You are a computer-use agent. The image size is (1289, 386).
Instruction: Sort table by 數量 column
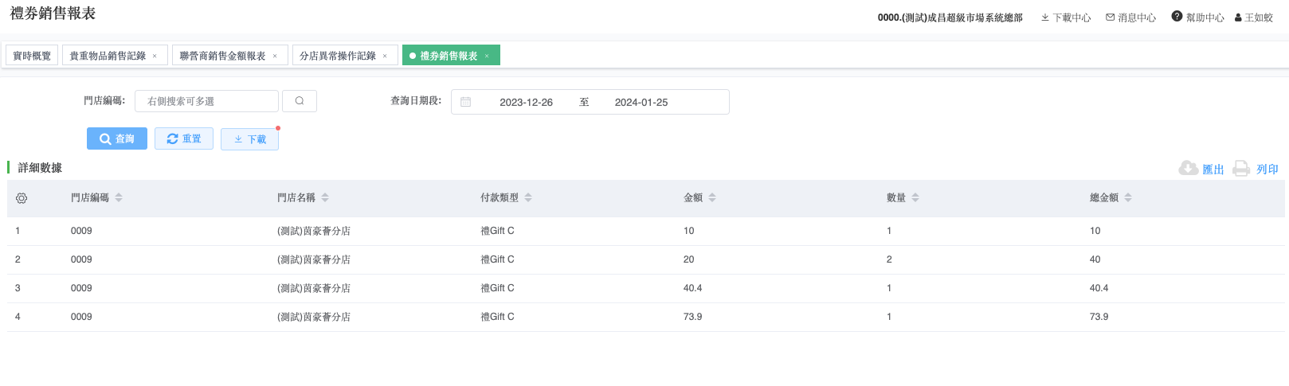[x=915, y=197]
